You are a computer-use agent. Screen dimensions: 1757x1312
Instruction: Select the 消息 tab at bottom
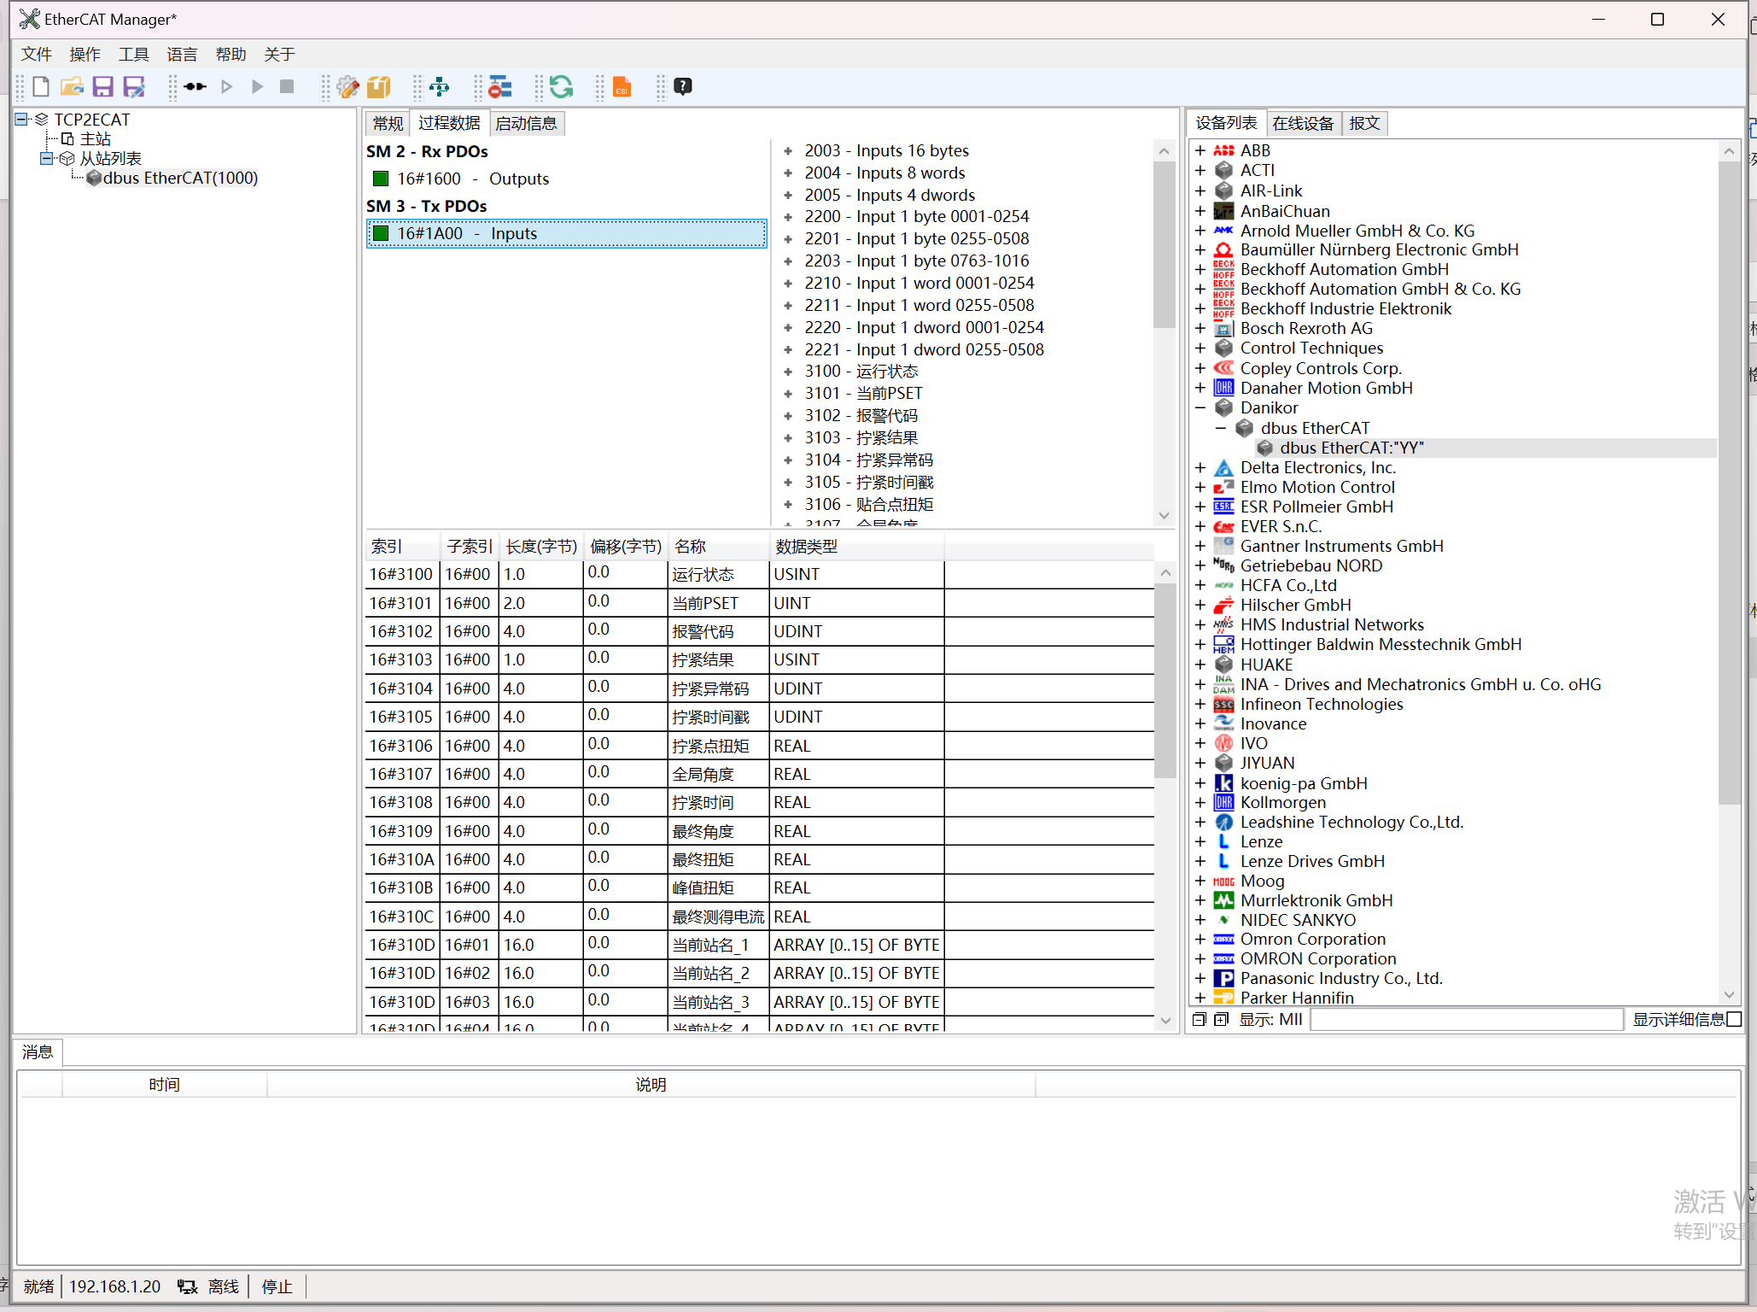coord(38,1051)
